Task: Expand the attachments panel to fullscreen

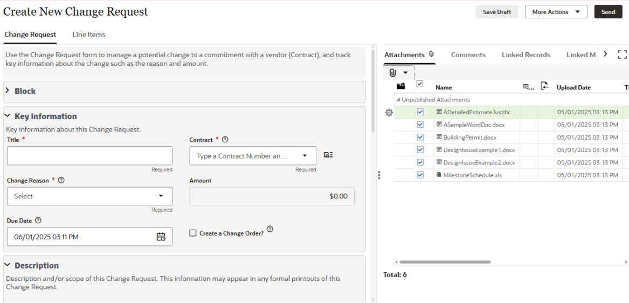Action: coord(622,54)
